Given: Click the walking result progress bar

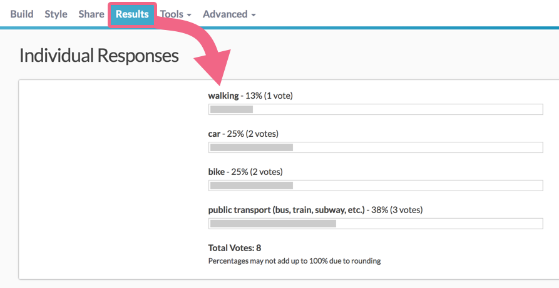Looking at the screenshot, I should tap(375, 109).
